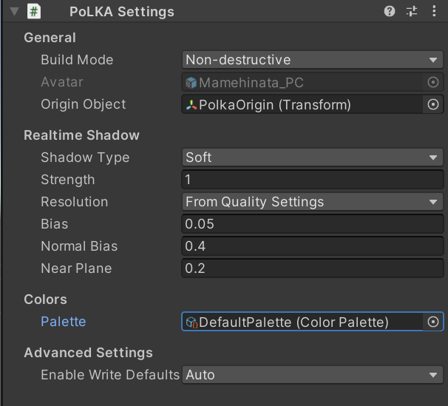Click into the Strength value field
448x406 pixels.
(x=312, y=180)
